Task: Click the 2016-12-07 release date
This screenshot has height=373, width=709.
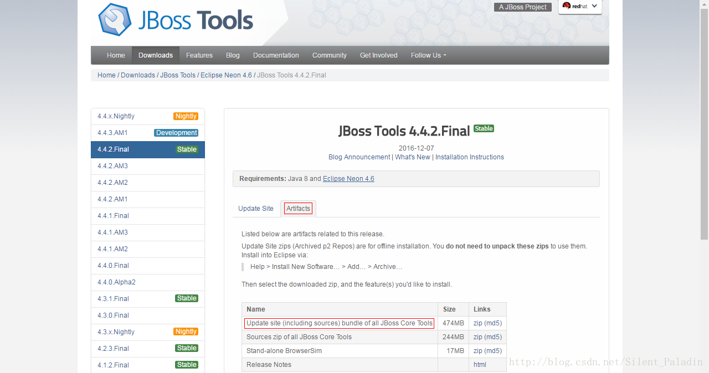Action: coord(417,148)
